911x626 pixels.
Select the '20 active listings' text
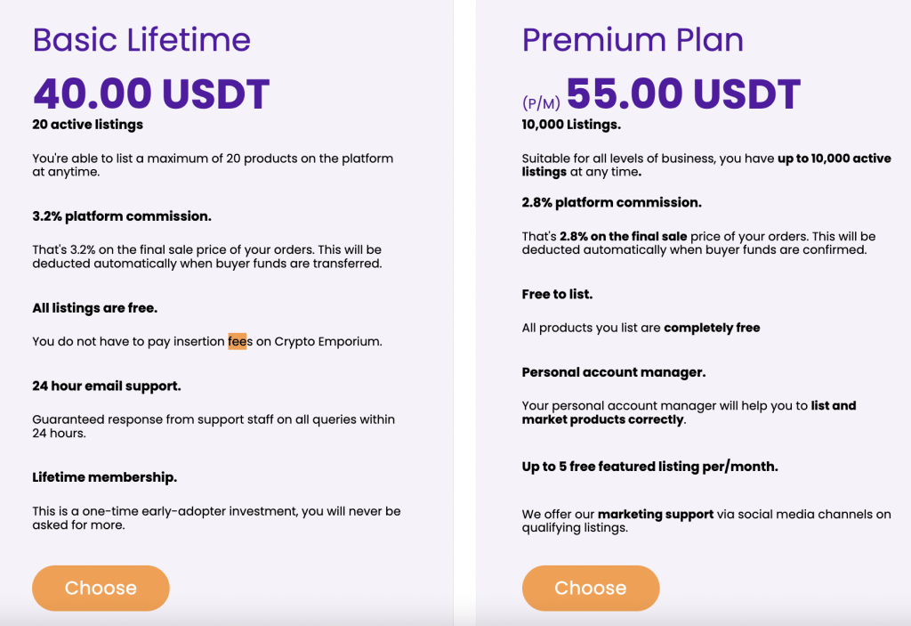click(x=88, y=125)
